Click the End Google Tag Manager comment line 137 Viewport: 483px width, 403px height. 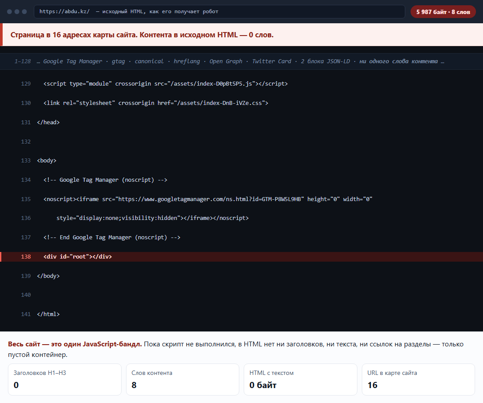click(x=112, y=237)
